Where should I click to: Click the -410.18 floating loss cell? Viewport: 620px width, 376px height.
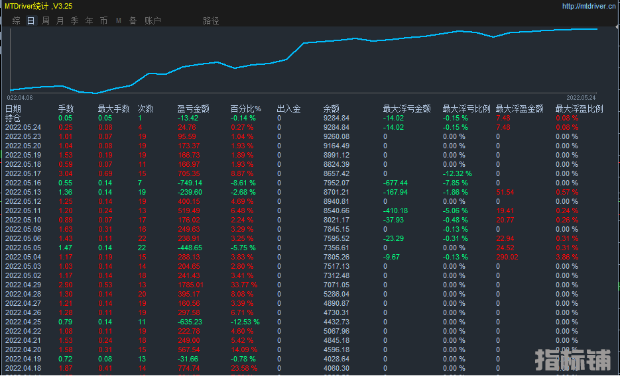pyautogui.click(x=395, y=211)
